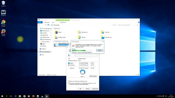This screenshot has width=175, height=98.
Task: Open recent locations dropdown arrow
Action: click(44, 25)
